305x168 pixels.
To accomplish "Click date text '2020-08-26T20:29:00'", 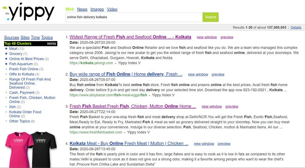I will tap(98, 43).
